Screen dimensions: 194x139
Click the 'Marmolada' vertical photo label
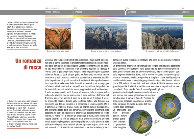(184, 46)
